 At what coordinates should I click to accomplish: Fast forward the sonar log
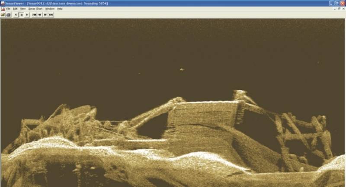pos(45,15)
